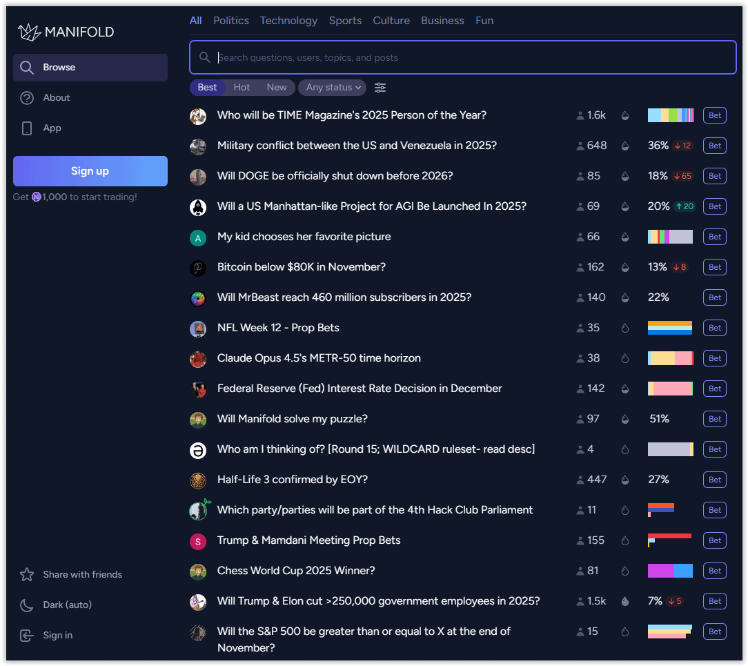The width and height of the screenshot is (748, 666).
Task: Bet on Will DOGE be shut down market
Action: coord(715,177)
